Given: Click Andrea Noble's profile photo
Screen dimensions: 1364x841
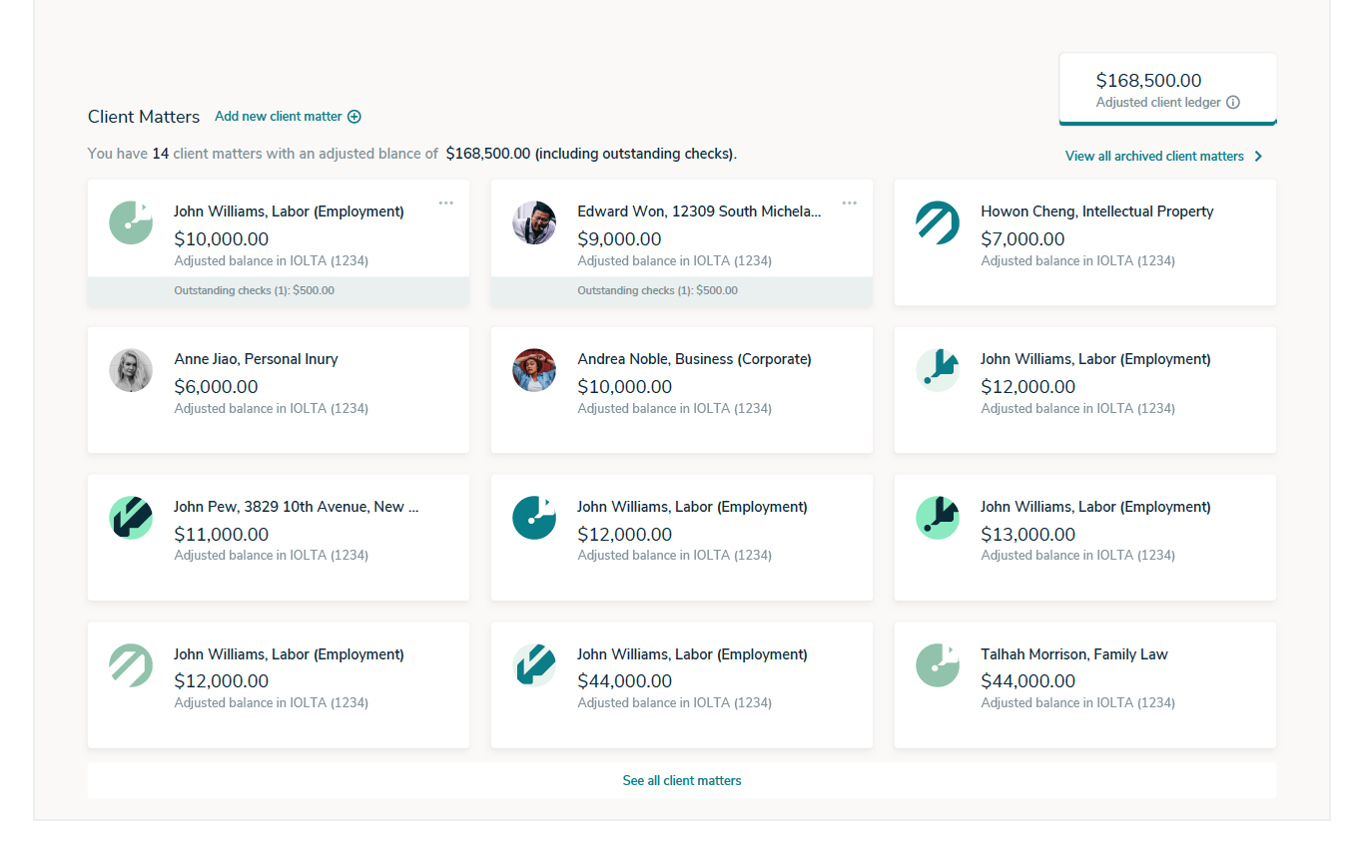Looking at the screenshot, I should click(x=534, y=370).
